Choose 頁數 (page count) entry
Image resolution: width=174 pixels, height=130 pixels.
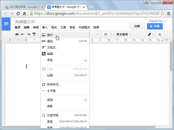click(x=65, y=106)
